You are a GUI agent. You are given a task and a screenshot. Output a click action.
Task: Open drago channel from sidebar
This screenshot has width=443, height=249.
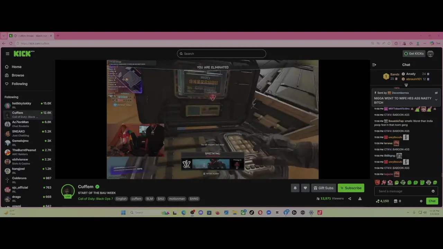pyautogui.click(x=28, y=199)
